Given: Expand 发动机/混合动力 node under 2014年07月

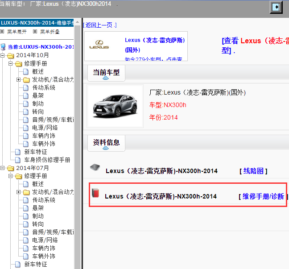Looking at the screenshot, I should pos(18,192).
